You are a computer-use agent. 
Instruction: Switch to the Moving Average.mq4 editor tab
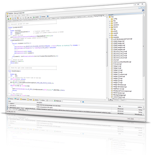[99, 16]
